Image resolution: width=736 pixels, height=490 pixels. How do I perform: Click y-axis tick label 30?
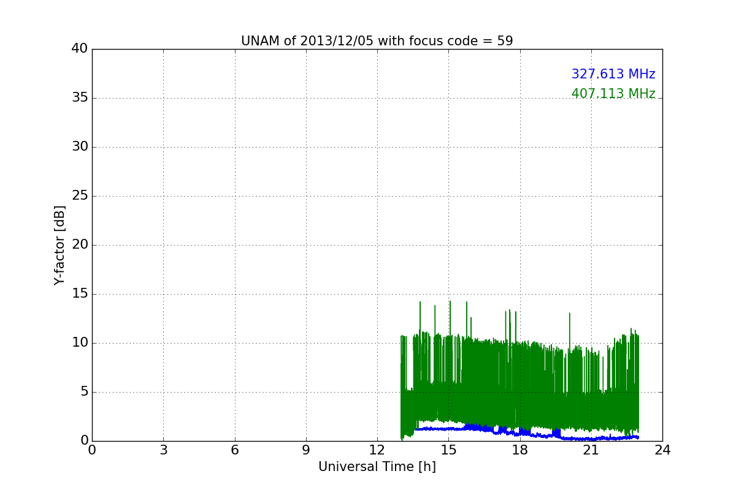click(80, 146)
